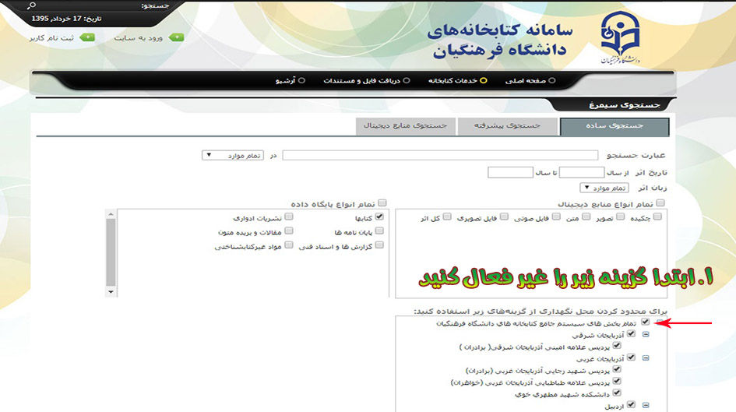
Task: Switch to the جستجوی منابع دیجیتال tab
Action: coord(406,125)
